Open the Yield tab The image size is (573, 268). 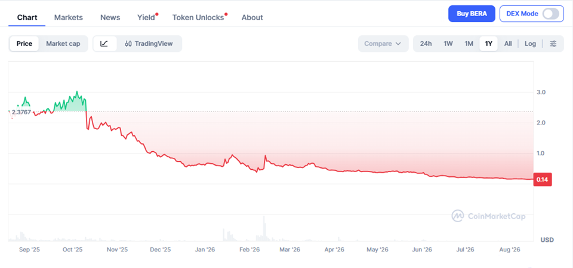point(146,17)
